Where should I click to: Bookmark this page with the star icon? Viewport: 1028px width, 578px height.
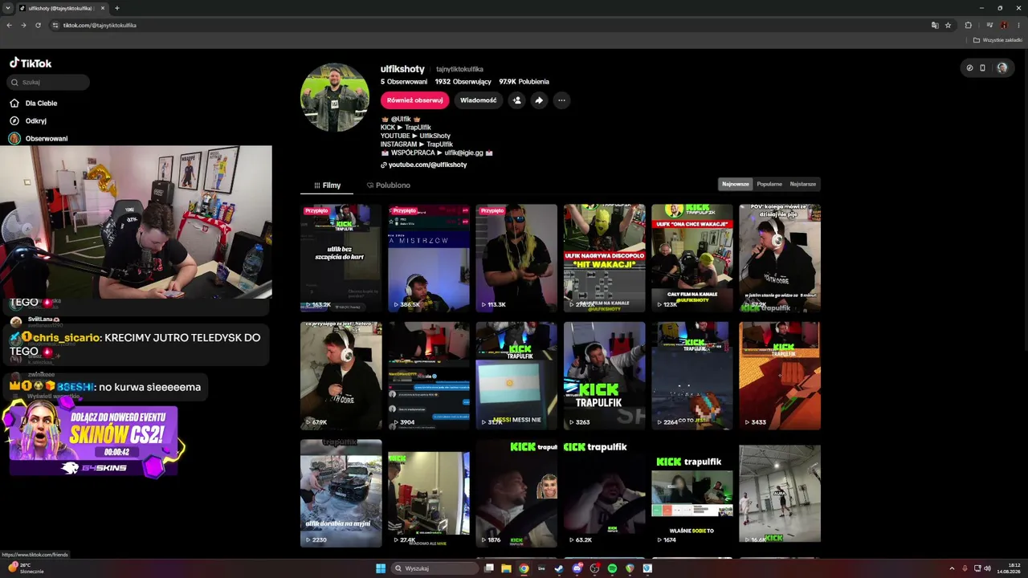pos(948,25)
